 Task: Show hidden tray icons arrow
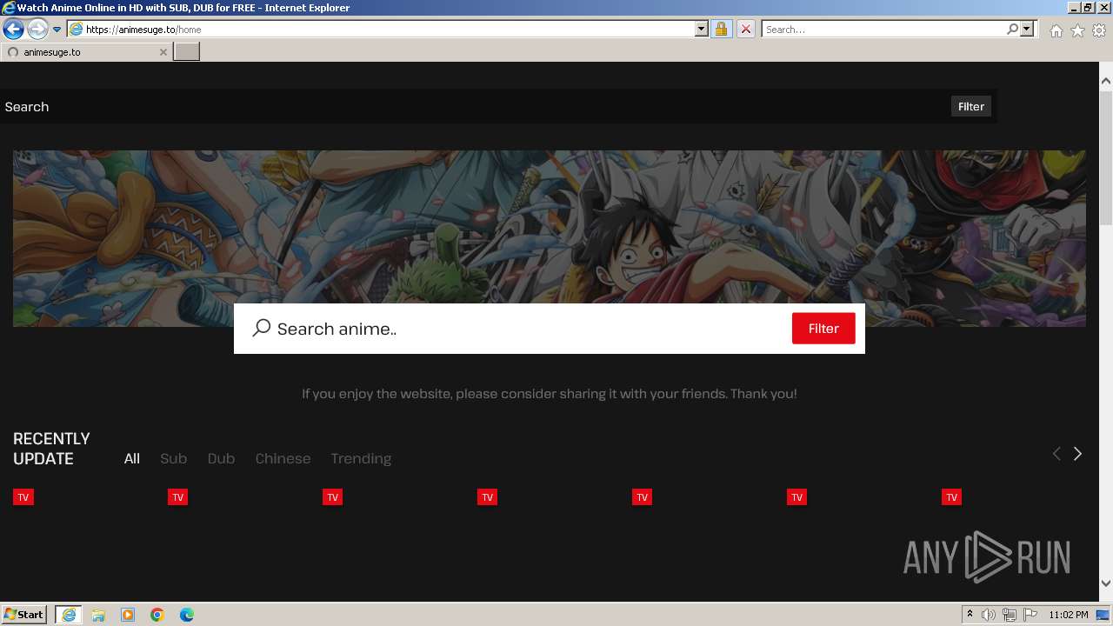coord(970,615)
